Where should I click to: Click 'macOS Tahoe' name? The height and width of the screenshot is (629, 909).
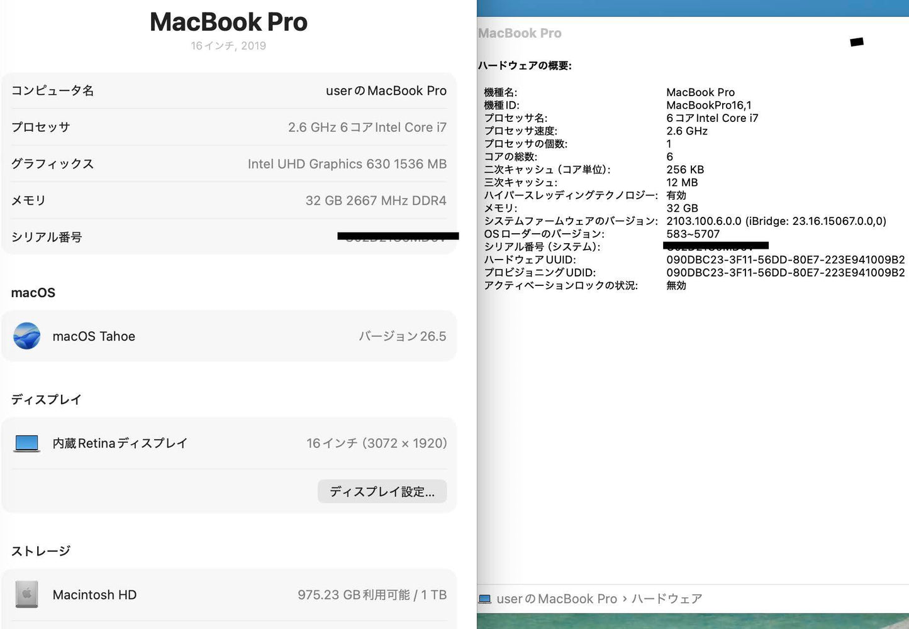(94, 336)
